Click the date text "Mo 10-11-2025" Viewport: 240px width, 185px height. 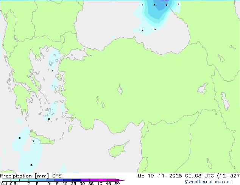160,176
